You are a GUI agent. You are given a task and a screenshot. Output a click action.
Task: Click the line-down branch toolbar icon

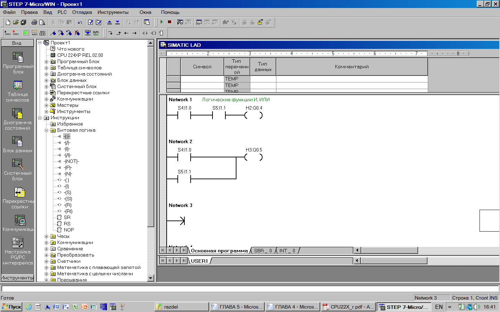(110, 33)
